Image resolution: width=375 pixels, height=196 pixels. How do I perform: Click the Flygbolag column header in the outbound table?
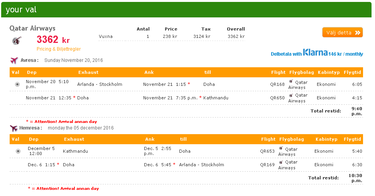coord(301,72)
